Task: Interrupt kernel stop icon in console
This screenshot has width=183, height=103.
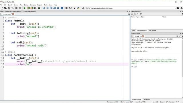Action: click(x=177, y=36)
